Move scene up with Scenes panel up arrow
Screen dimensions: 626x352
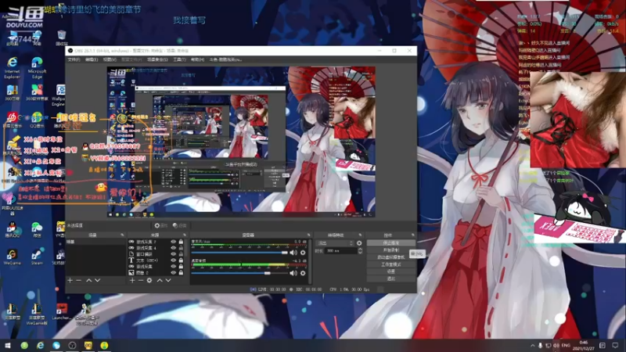coord(89,281)
